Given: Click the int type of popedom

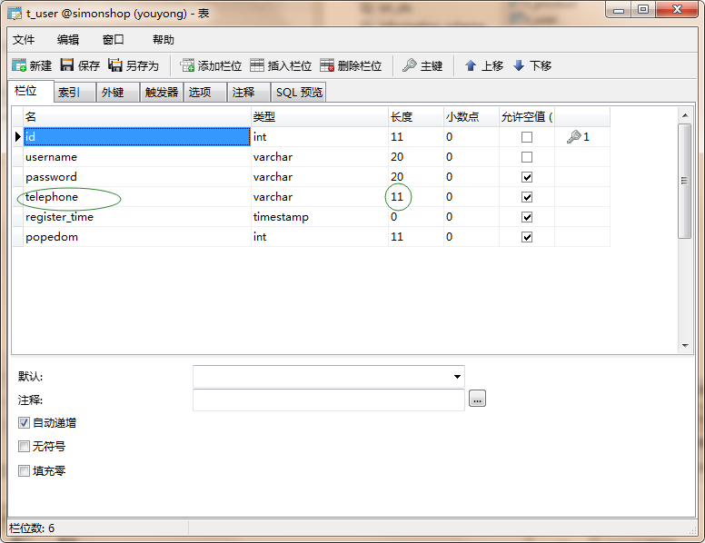Looking at the screenshot, I should tap(260, 237).
